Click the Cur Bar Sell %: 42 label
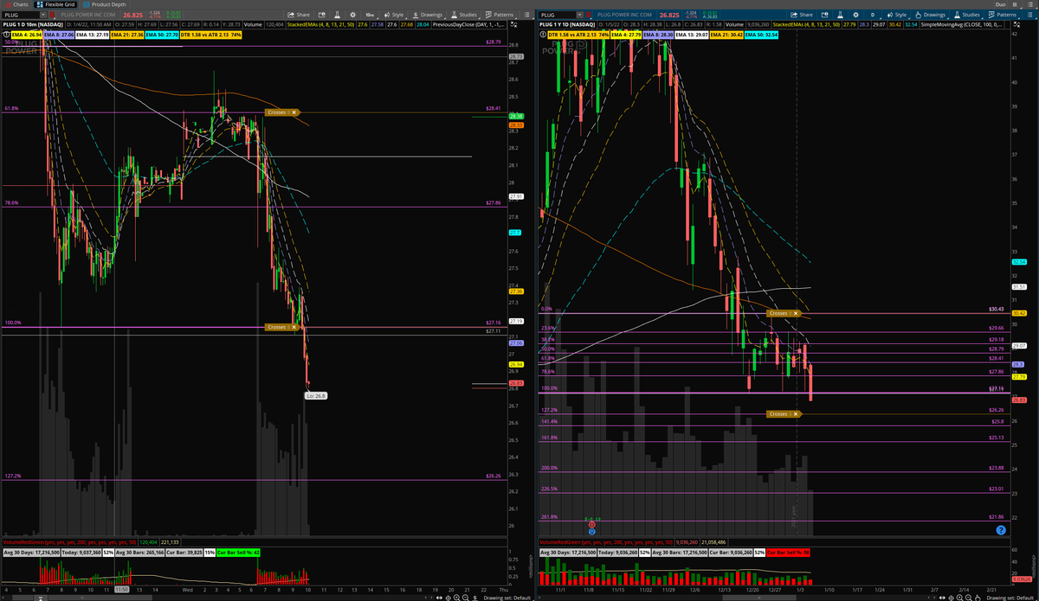1039x601 pixels. click(x=238, y=552)
